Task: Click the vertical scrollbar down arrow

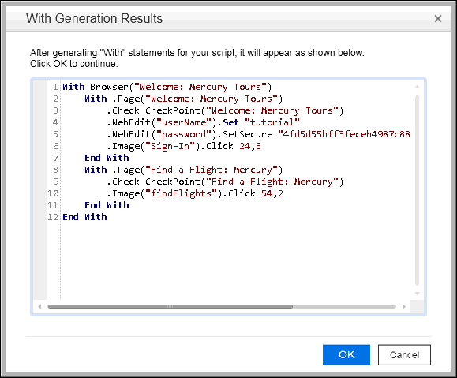Action: tap(417, 294)
